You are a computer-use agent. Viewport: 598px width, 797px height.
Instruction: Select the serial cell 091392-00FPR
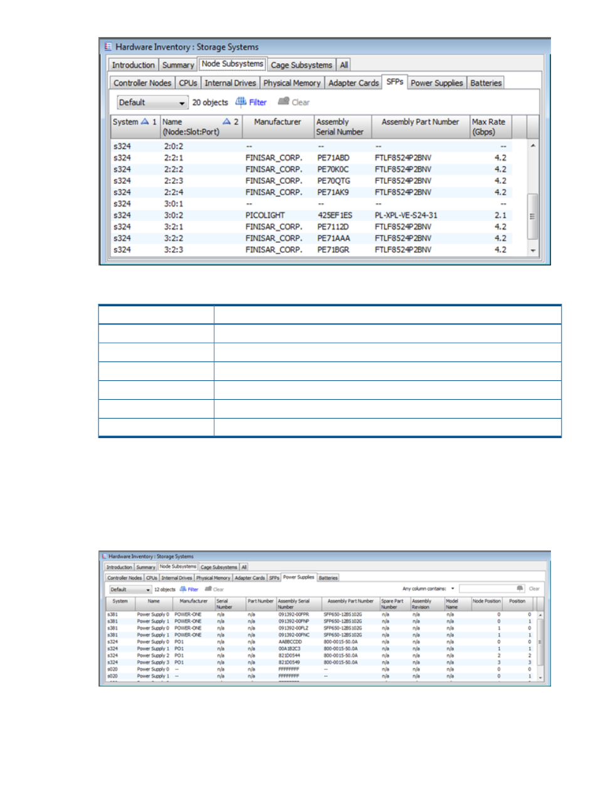pyautogui.click(x=293, y=614)
